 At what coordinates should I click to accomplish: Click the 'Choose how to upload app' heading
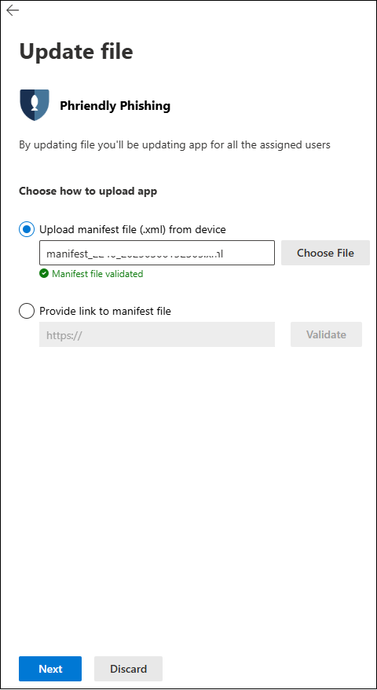point(88,192)
